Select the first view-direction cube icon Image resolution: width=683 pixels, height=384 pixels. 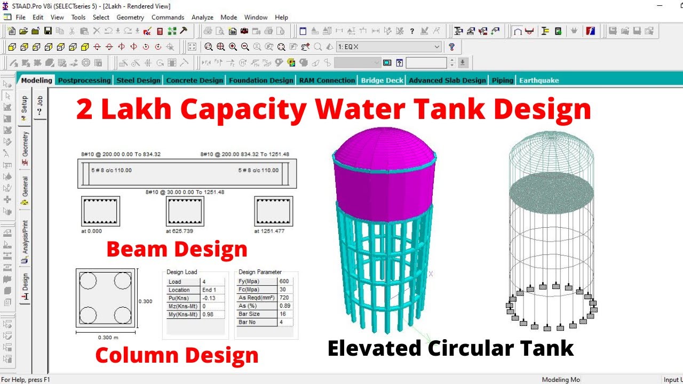[11, 47]
